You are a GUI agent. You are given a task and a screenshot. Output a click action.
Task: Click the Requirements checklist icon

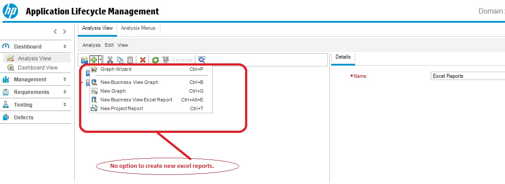tap(6, 92)
